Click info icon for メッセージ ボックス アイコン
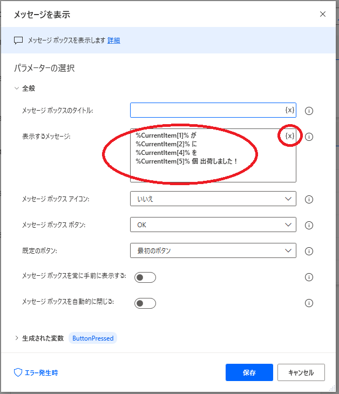This screenshot has width=339, height=394. 309,199
